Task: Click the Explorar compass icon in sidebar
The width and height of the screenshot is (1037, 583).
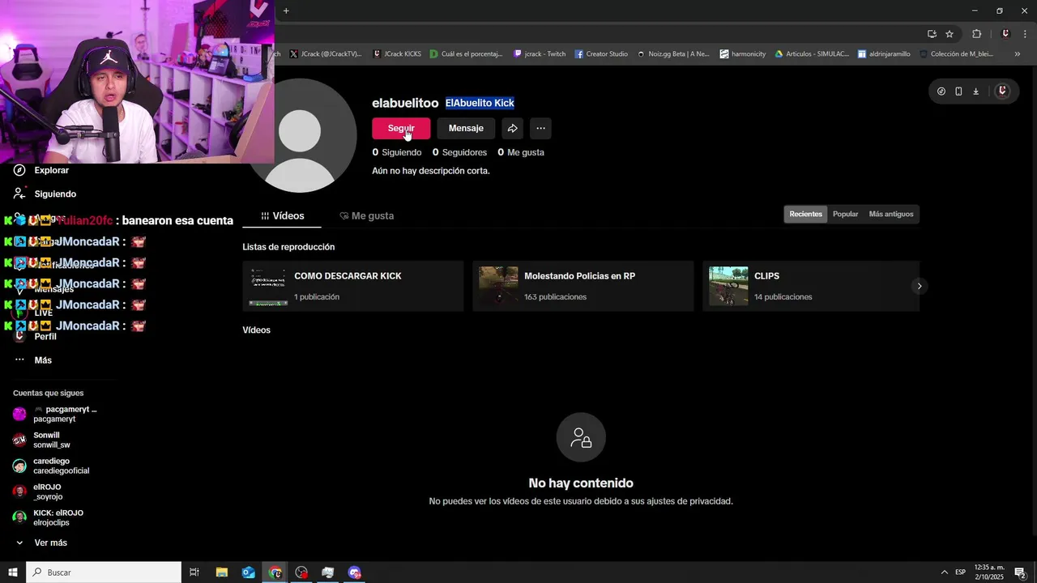Action: [x=19, y=170]
